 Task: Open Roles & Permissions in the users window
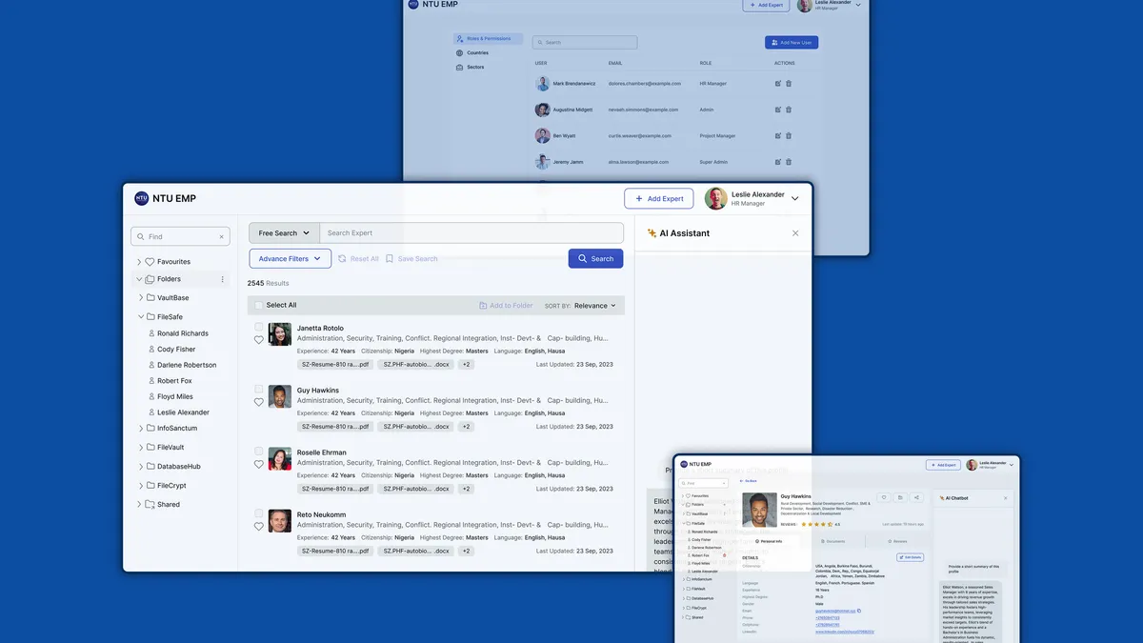coord(488,39)
